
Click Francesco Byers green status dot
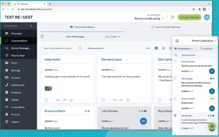(x=85, y=111)
